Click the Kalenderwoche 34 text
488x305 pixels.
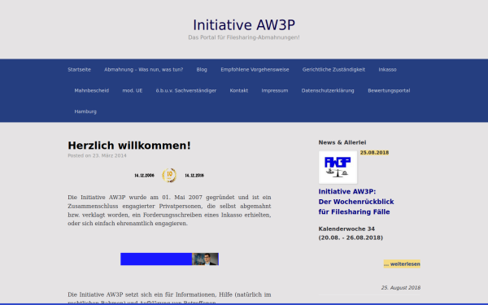click(x=346, y=229)
